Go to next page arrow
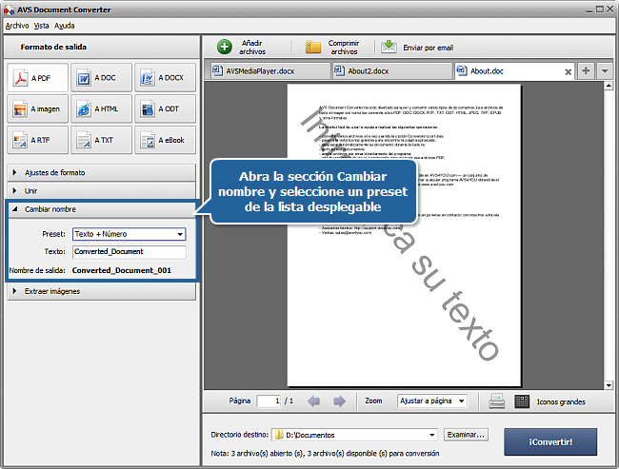This screenshot has height=469, width=619. 339,401
